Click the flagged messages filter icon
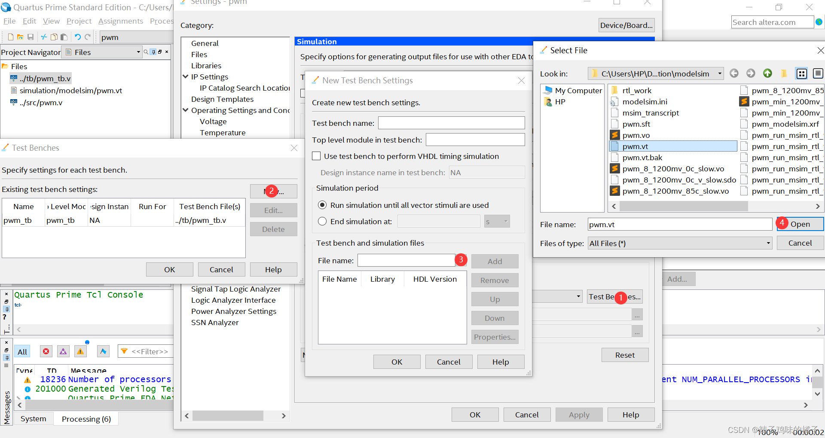 103,351
